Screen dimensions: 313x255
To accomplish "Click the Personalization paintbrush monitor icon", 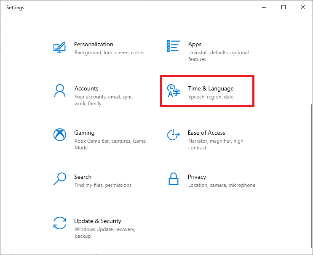I will [x=60, y=46].
